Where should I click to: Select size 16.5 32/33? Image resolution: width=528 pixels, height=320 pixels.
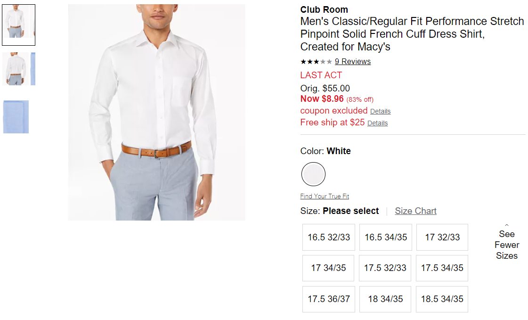pos(329,237)
